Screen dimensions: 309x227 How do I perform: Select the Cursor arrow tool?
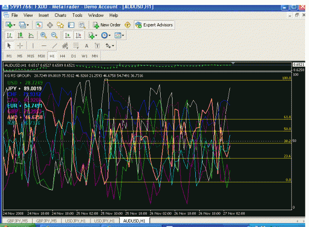9,45
